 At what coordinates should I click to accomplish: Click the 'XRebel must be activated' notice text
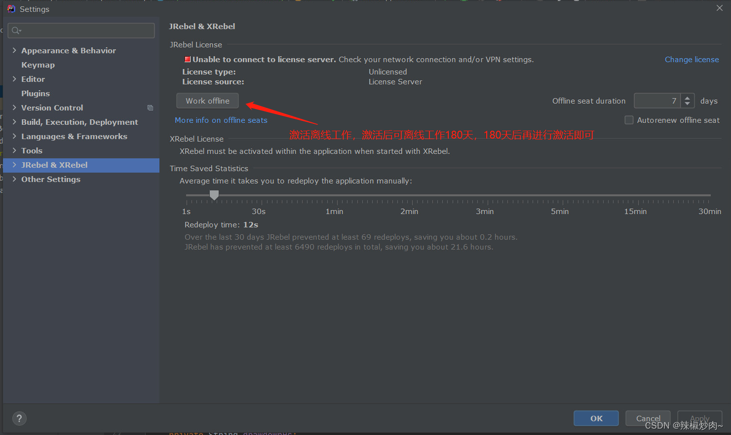pos(315,151)
